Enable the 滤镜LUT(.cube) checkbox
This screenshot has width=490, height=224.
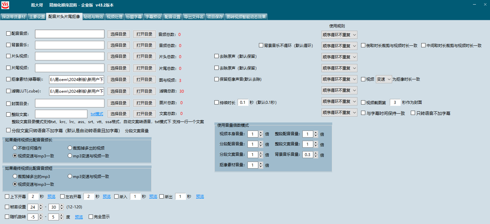click(x=9, y=91)
